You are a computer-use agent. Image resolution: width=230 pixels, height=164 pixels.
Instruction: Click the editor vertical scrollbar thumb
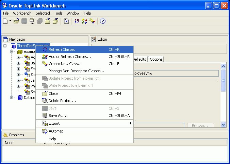pos(224,80)
